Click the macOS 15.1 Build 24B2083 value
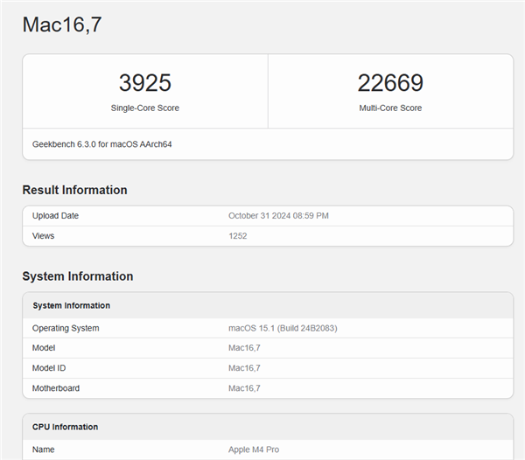Screen dimensions: 525x460 [283, 329]
